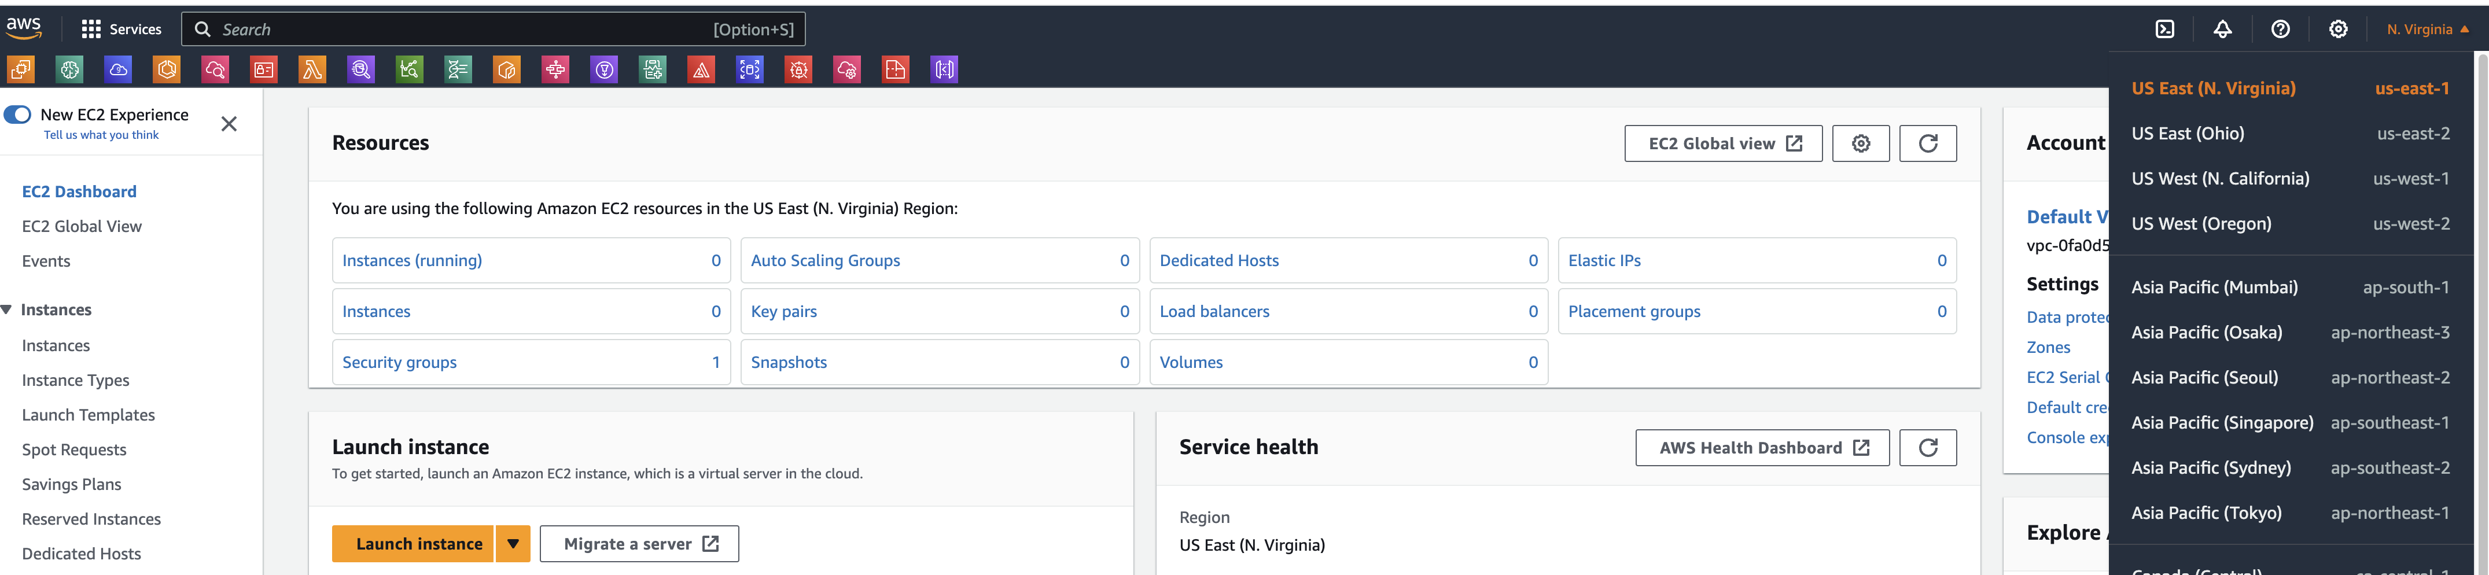Screen dimensions: 2489x575
Task: Open the CloudWatch cloud-magnifier shortcut icon
Action: point(215,69)
